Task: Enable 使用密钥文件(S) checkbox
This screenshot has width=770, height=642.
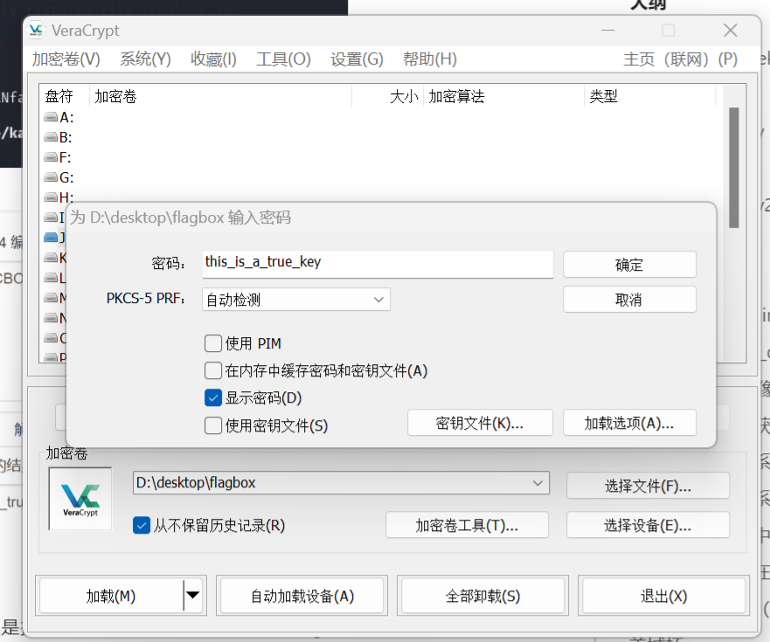Action: (x=213, y=425)
